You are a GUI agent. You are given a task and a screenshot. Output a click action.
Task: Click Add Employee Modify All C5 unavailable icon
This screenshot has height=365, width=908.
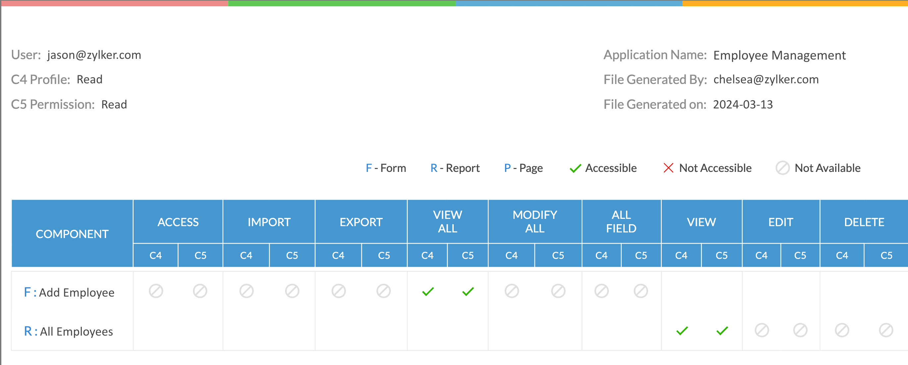pos(558,291)
